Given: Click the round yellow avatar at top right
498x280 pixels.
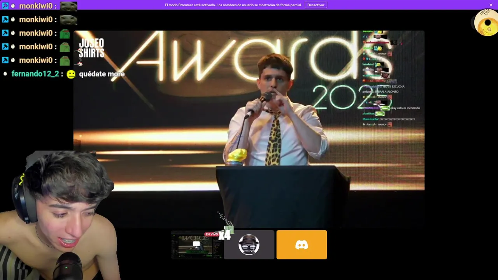Looking at the screenshot, I should tap(486, 22).
